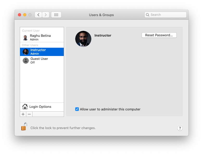The image size is (203, 155).
Task: Open help with the question mark button
Action: tap(180, 128)
